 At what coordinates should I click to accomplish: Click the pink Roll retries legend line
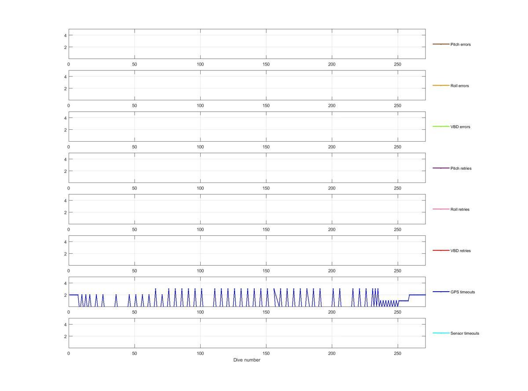point(441,209)
